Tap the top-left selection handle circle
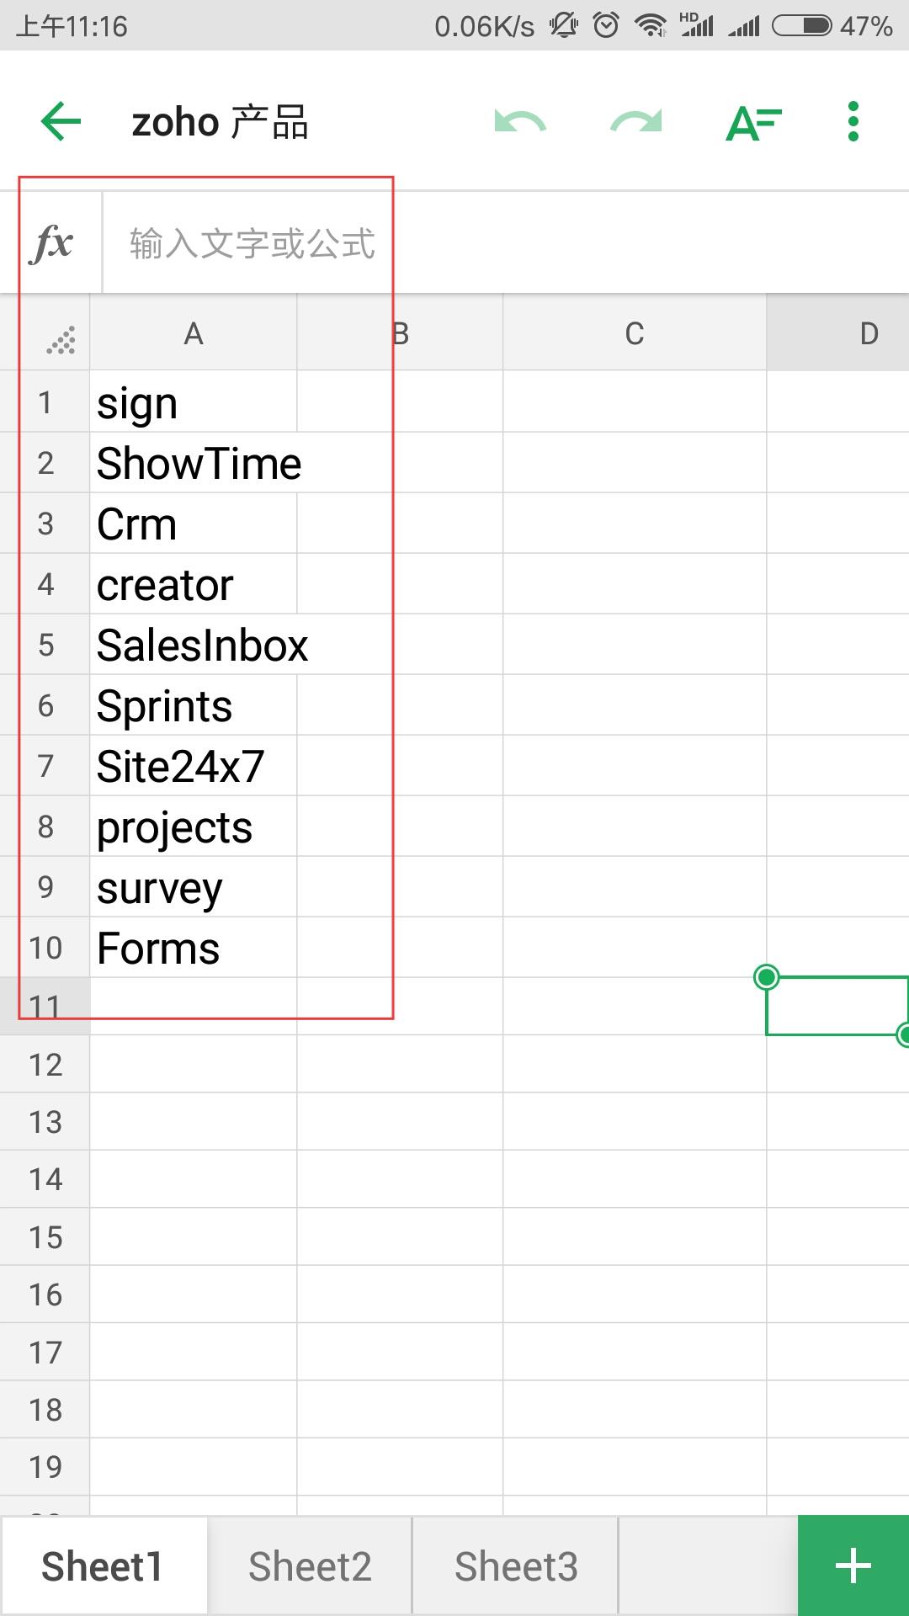 [x=767, y=977]
